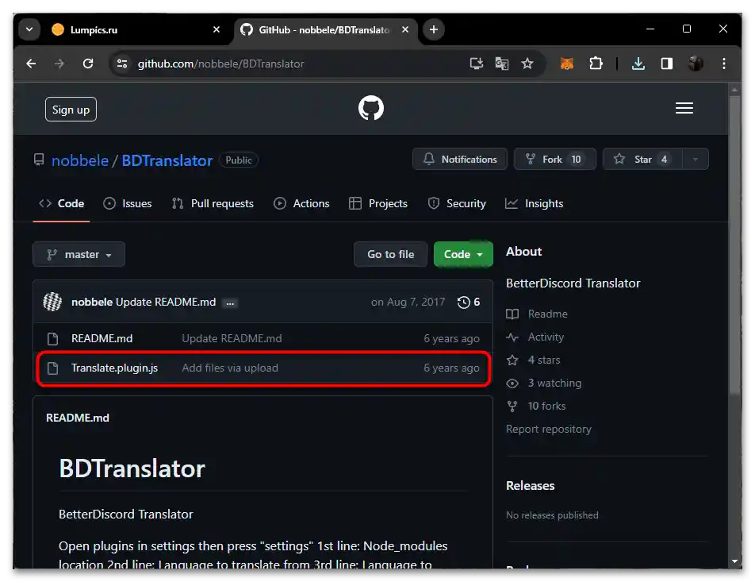
Task: Open the Translate.plugin.js file
Action: 114,368
